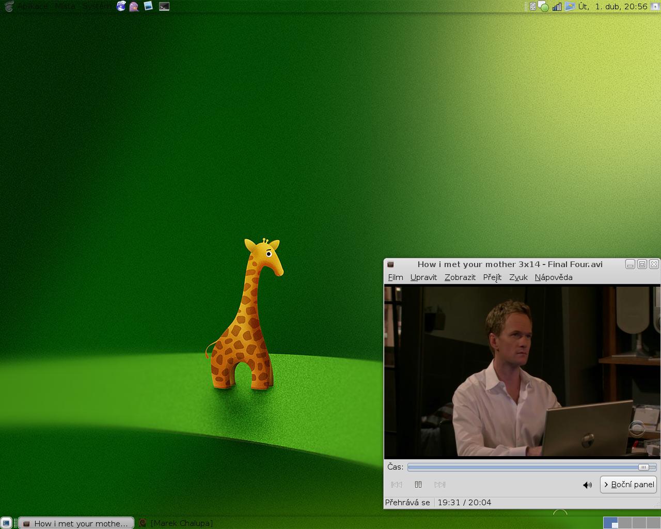Image resolution: width=661 pixels, height=529 pixels.
Task: Switch to the third workspace
Action: 639,523
